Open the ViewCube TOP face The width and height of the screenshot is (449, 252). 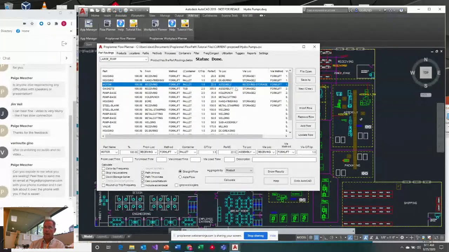coord(425,72)
